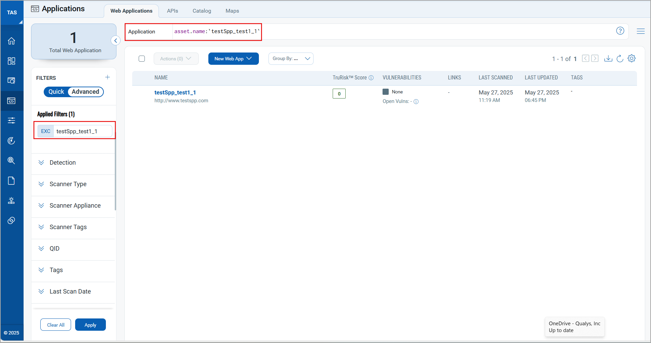Switch to the Maps tab
Image resolution: width=651 pixels, height=343 pixels.
[x=232, y=11]
